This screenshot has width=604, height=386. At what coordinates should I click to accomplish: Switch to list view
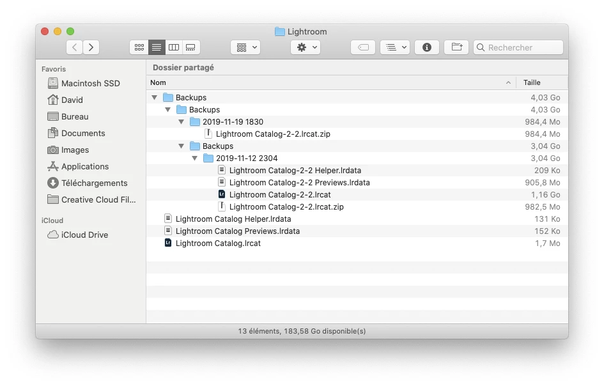click(157, 47)
